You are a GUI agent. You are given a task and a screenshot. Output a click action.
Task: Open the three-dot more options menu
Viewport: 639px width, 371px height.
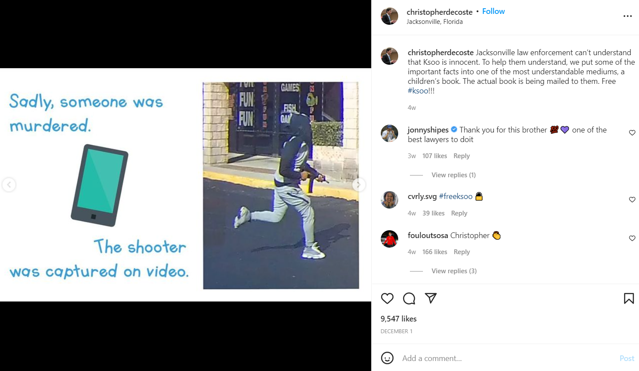[x=627, y=16]
